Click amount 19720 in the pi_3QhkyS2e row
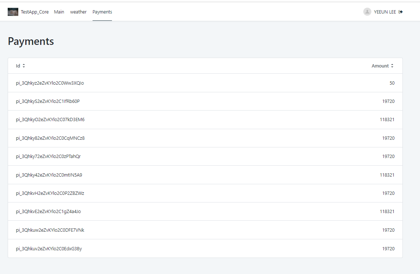The height and width of the screenshot is (274, 420). (x=389, y=101)
